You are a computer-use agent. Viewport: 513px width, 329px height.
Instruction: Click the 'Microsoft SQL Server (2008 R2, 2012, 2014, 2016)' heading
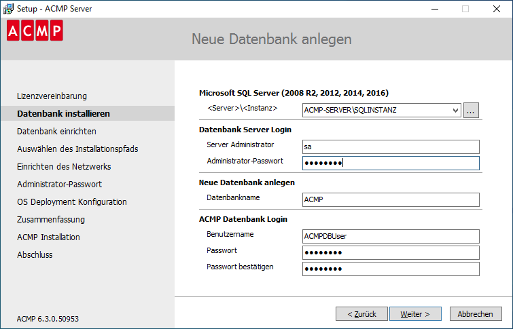pyautogui.click(x=294, y=93)
